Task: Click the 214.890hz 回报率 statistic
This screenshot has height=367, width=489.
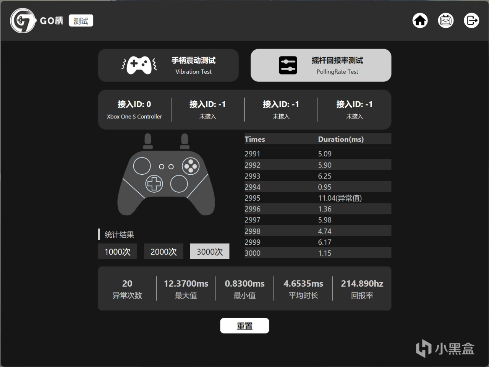Action: (x=362, y=289)
